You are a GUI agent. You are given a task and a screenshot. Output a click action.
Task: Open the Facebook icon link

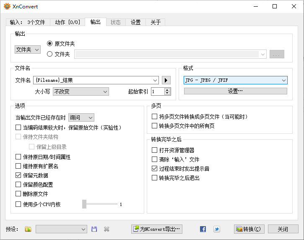coord(203,229)
